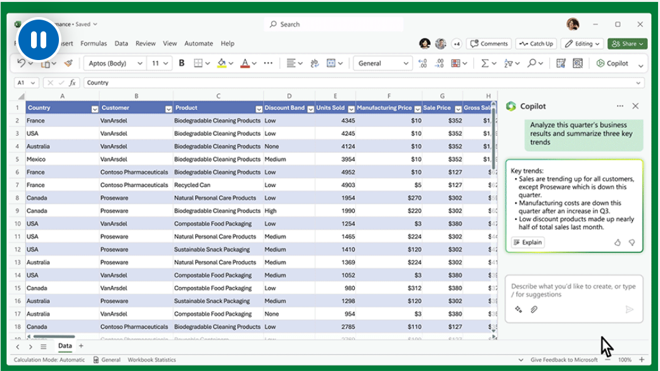Add a new sheet with plus icon

(81, 346)
